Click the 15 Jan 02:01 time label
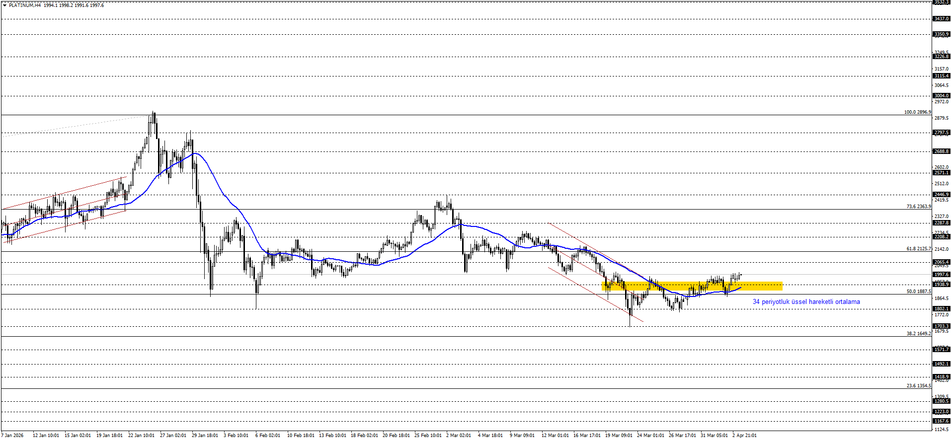 [x=78, y=436]
